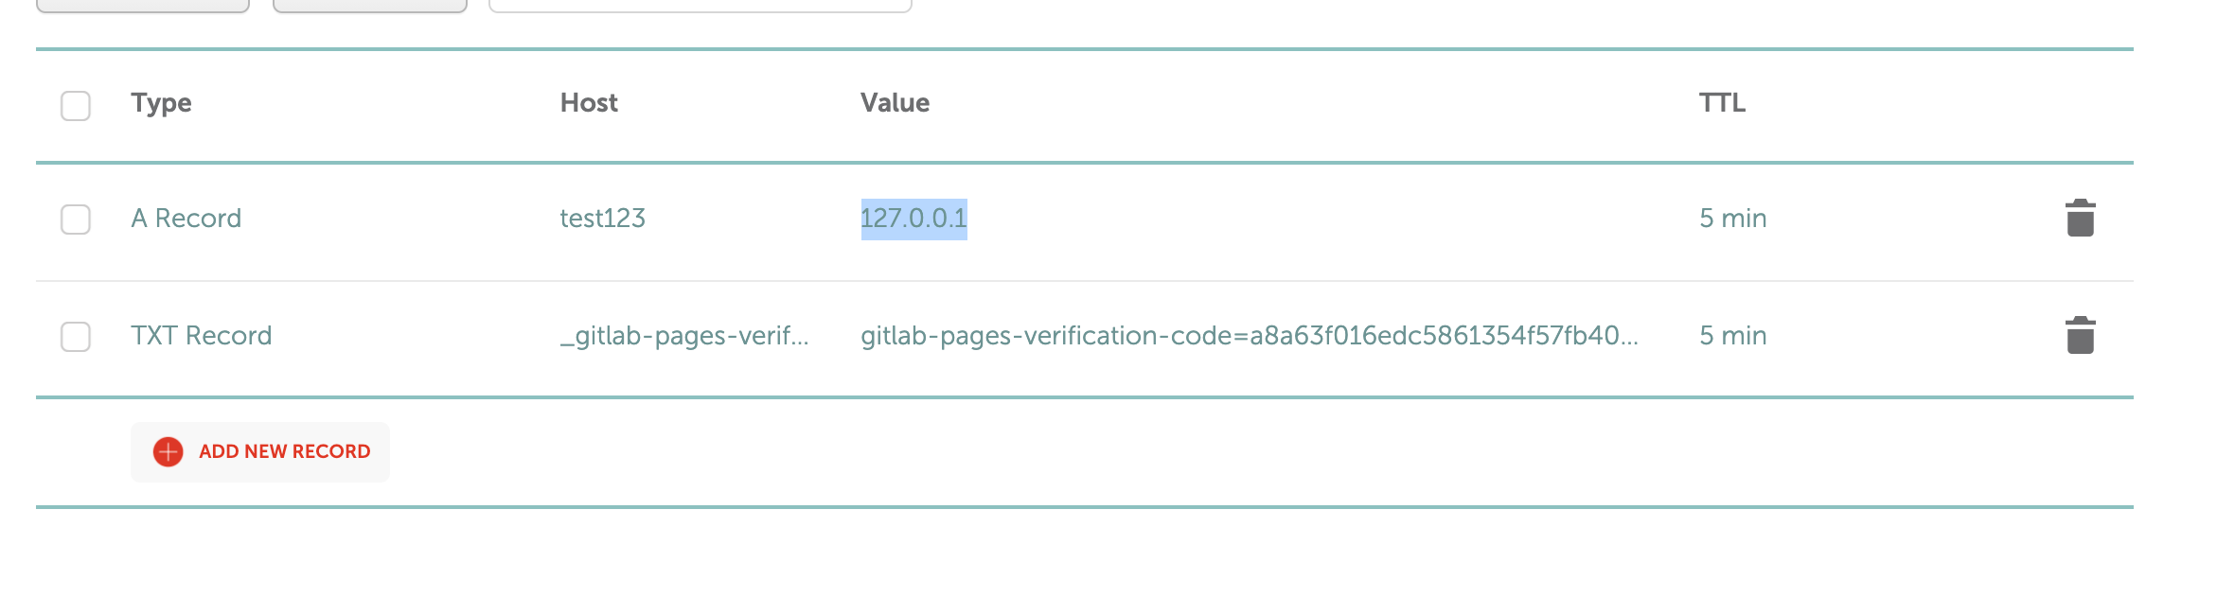Screen dimensions: 2217x615
Task: Click the trash icon for the TXT Record
Action: click(2080, 336)
